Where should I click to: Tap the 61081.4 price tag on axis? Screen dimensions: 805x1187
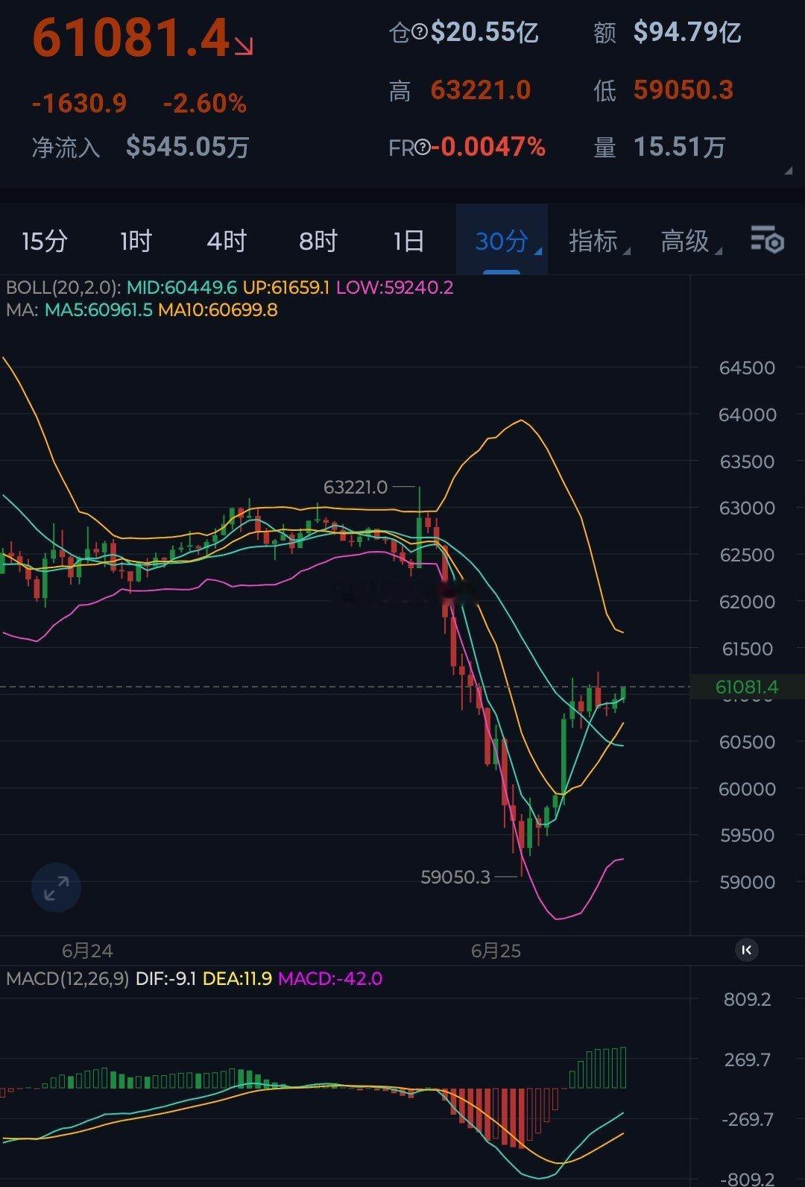[747, 687]
